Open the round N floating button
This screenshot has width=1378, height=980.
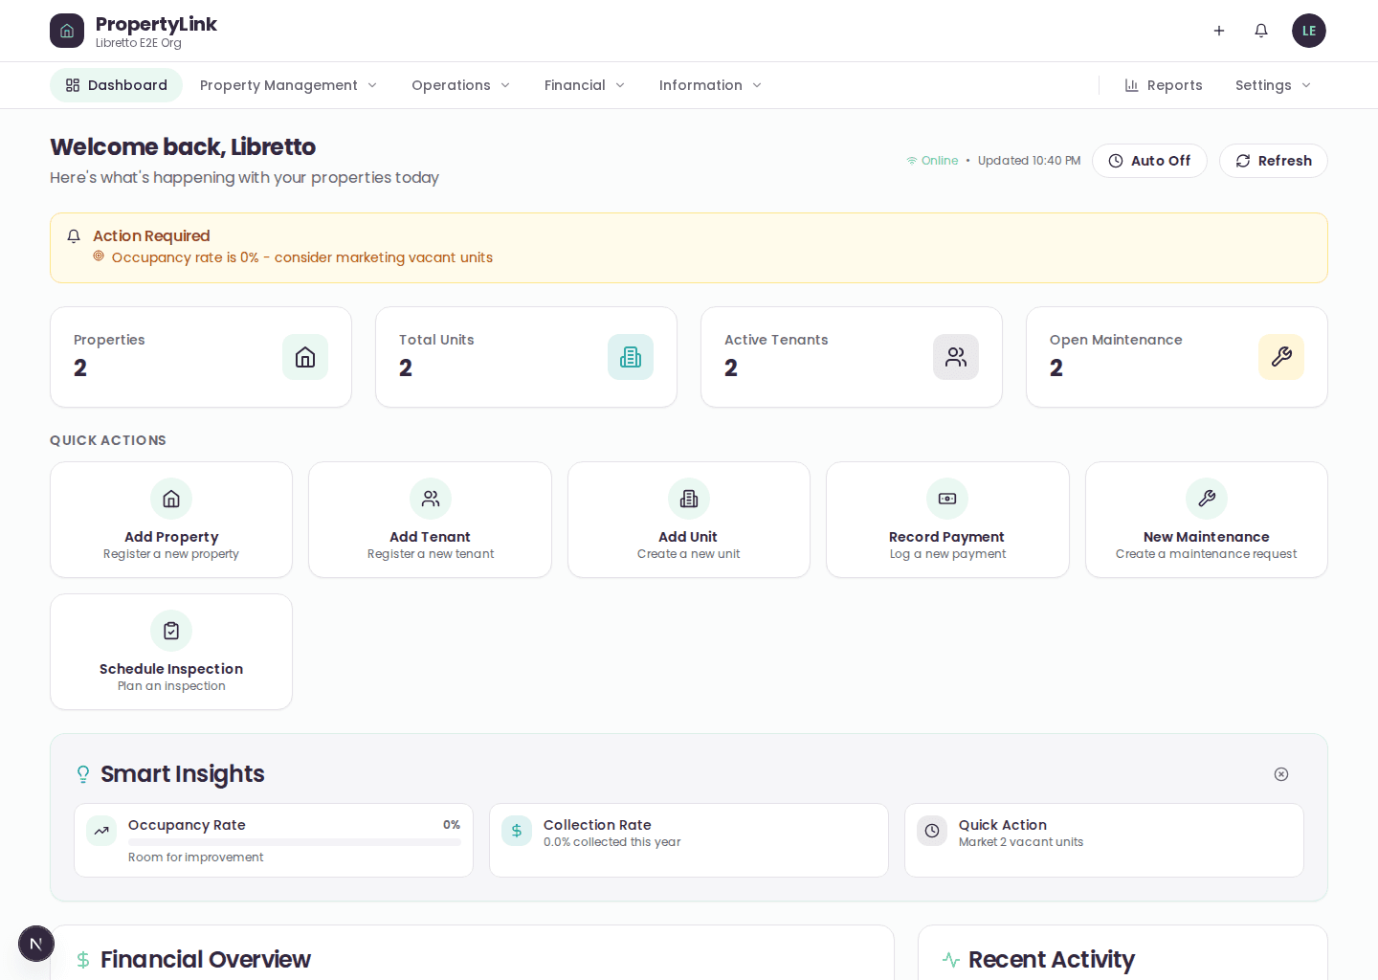click(x=36, y=944)
